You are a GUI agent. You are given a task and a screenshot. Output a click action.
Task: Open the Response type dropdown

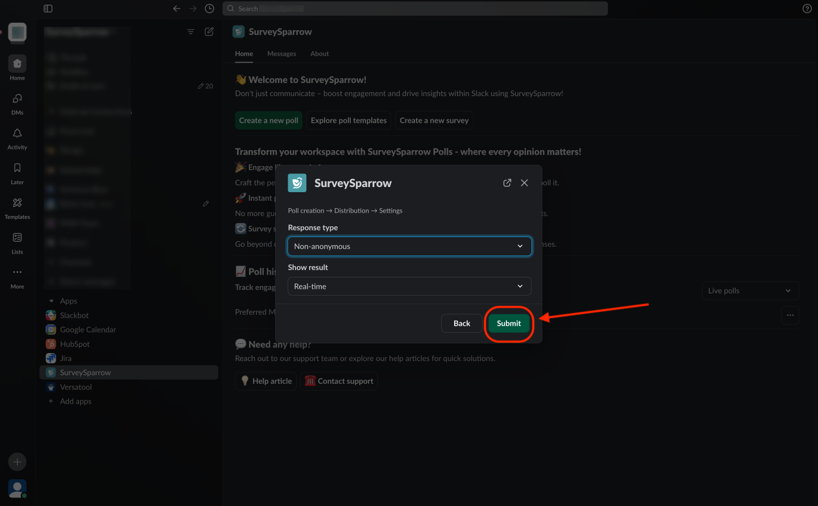tap(409, 246)
